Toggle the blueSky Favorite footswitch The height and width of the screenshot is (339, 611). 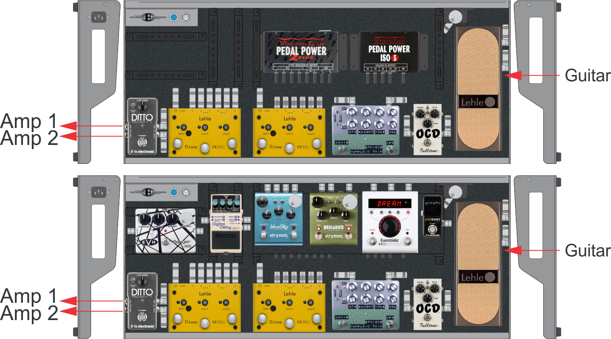263,236
